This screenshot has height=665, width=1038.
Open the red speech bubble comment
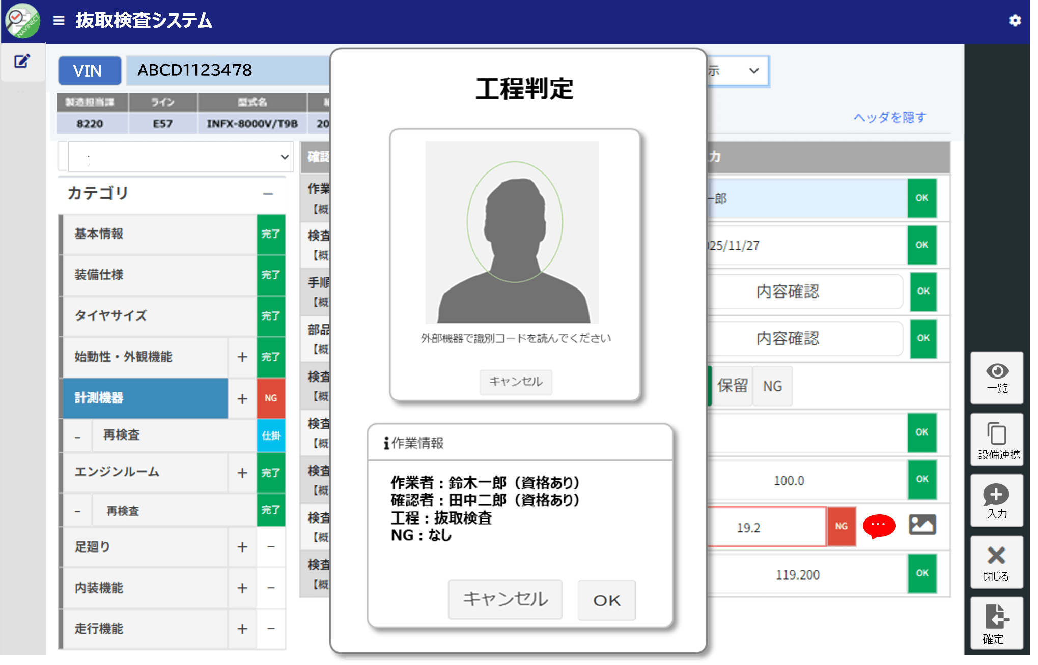(x=879, y=526)
